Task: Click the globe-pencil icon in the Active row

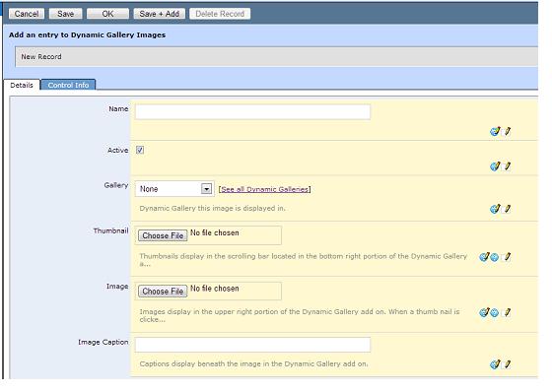Action: point(495,166)
